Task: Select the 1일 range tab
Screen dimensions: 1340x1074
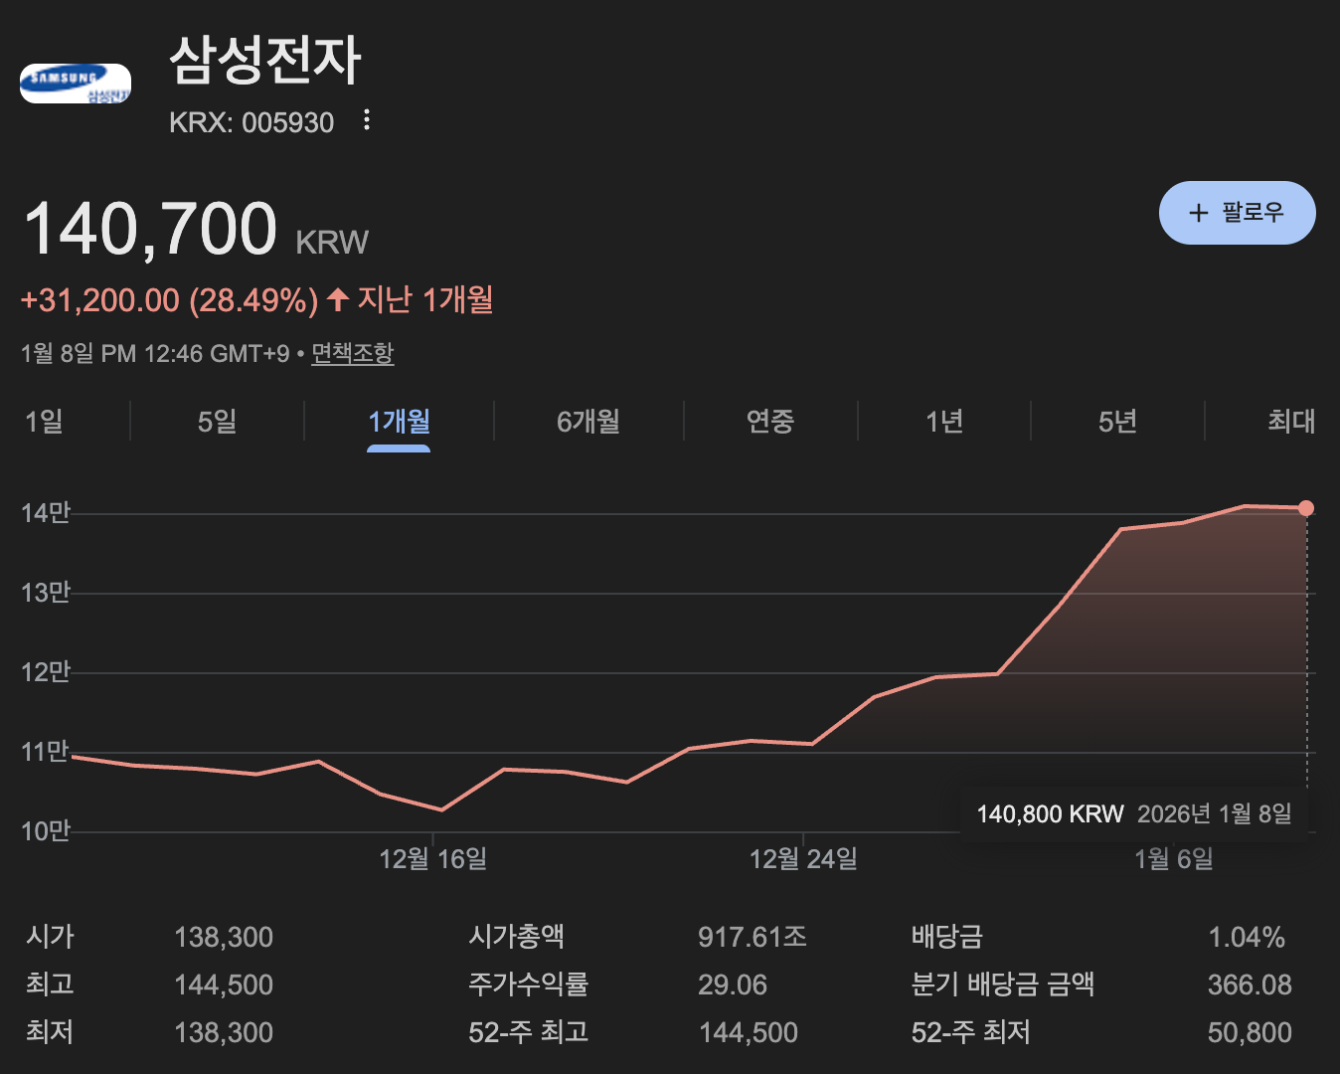Action: coord(44,422)
